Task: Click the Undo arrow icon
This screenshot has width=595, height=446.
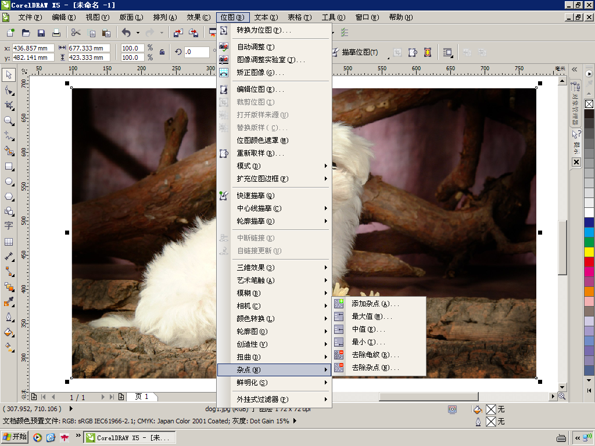Action: click(126, 33)
